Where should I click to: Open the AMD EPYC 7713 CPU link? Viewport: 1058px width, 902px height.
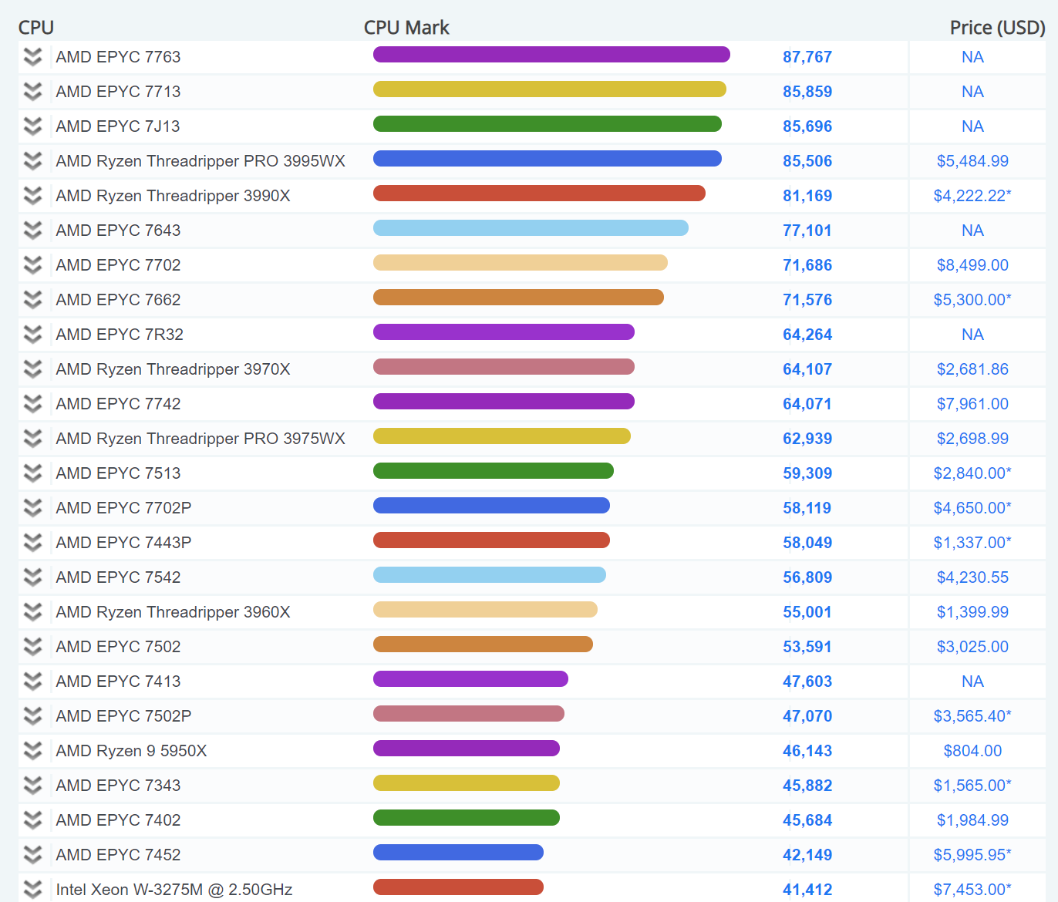click(x=118, y=92)
